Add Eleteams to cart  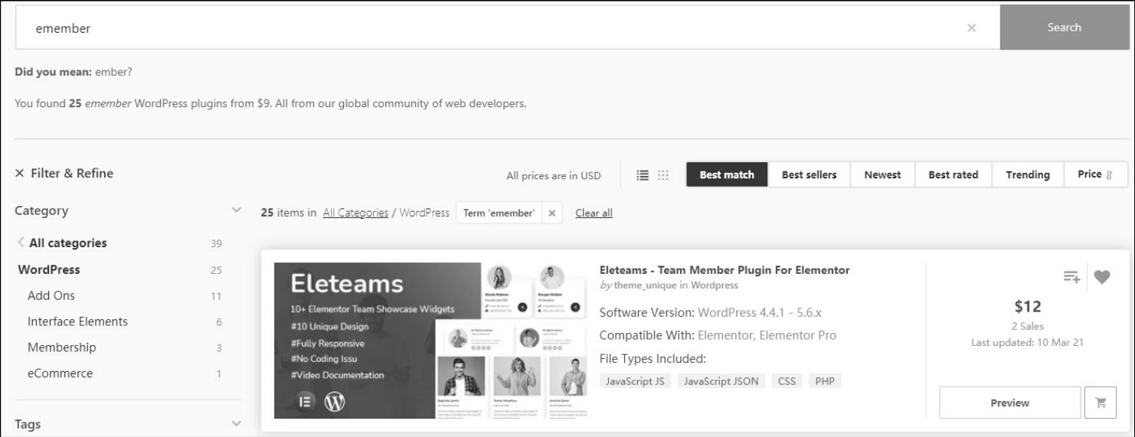click(x=1101, y=403)
